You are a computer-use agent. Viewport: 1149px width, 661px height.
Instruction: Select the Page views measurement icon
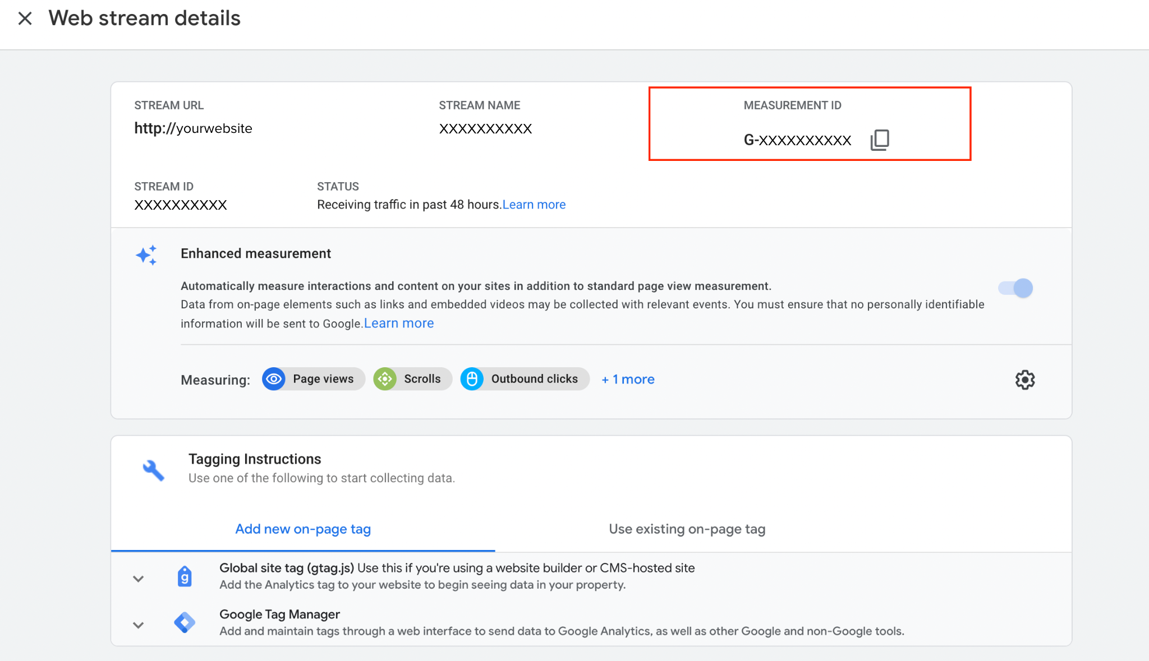(x=273, y=378)
